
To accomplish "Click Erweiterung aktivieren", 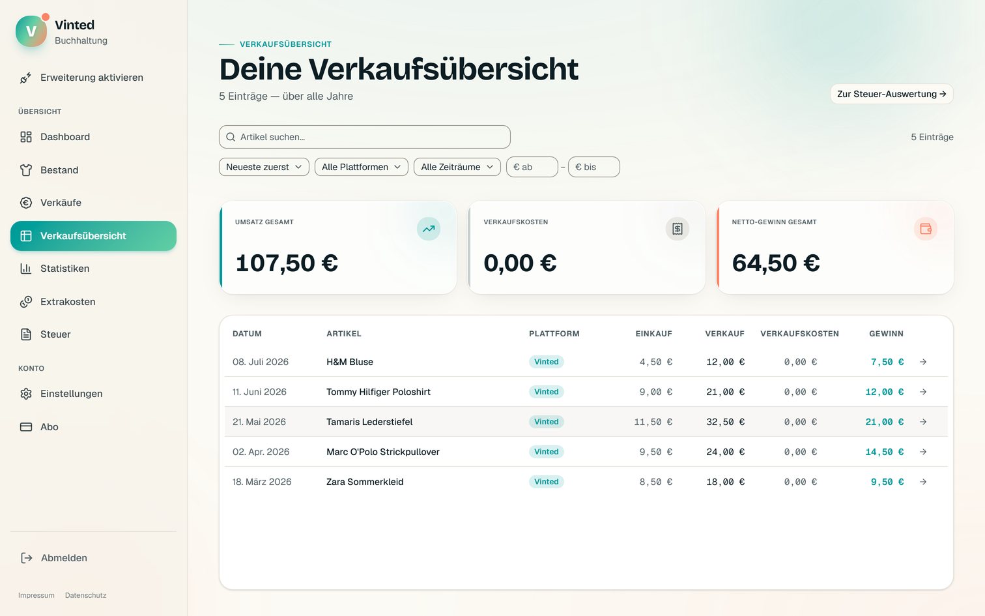I will [93, 78].
